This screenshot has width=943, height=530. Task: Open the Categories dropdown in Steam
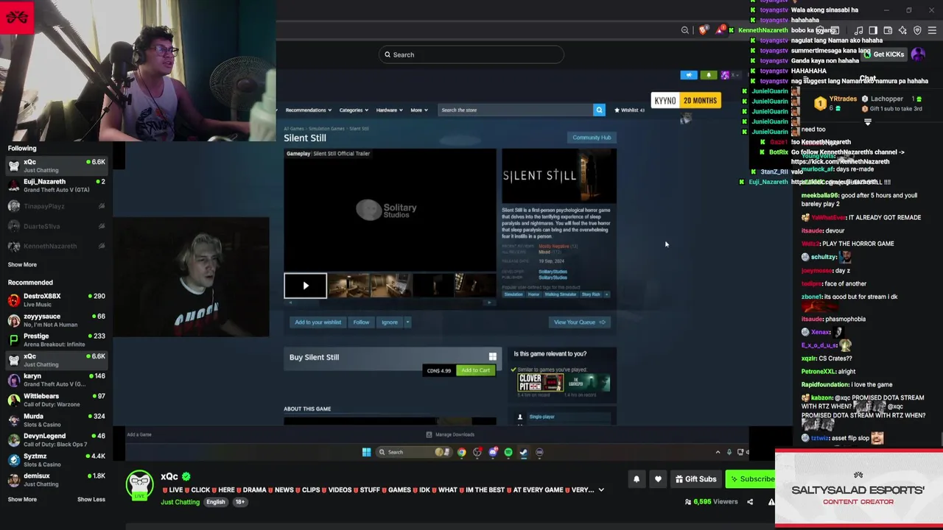point(353,110)
